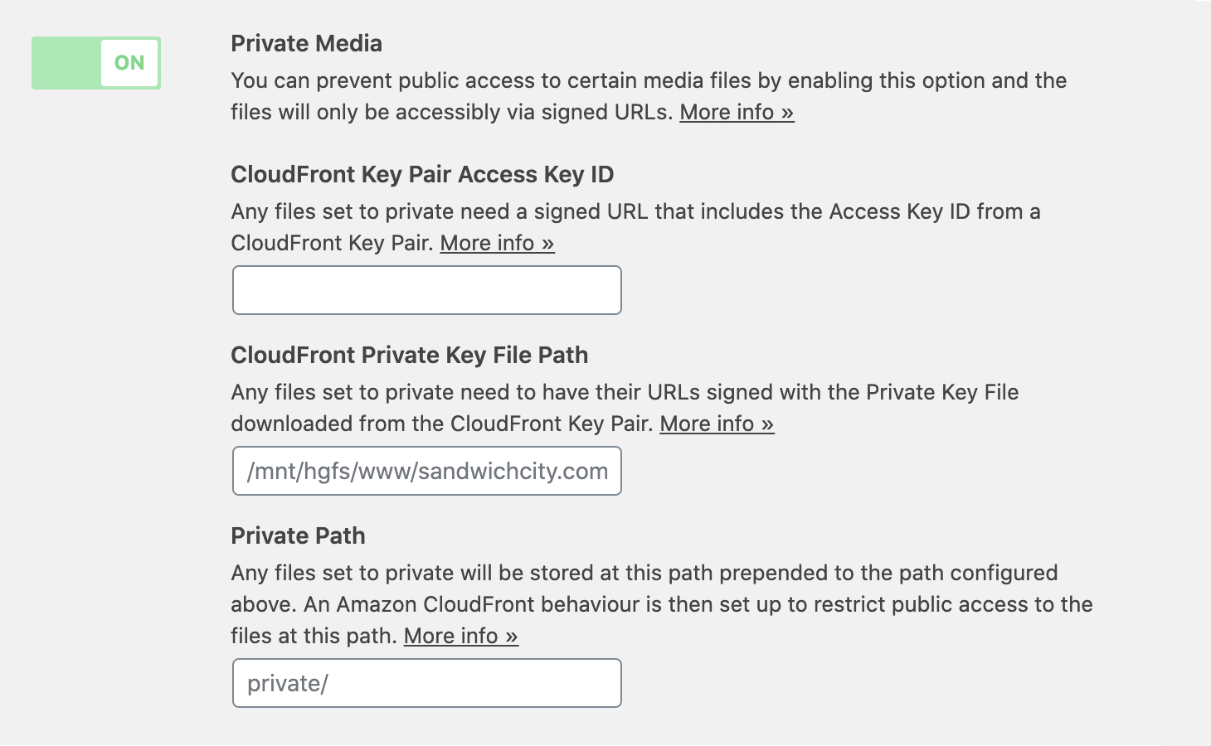Click the Private Path heading
This screenshot has width=1211, height=746.
298,535
